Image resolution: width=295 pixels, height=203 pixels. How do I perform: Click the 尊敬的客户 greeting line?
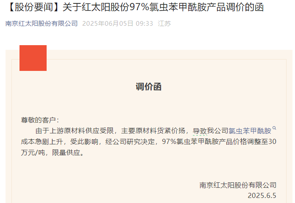pyautogui.click(x=40, y=120)
